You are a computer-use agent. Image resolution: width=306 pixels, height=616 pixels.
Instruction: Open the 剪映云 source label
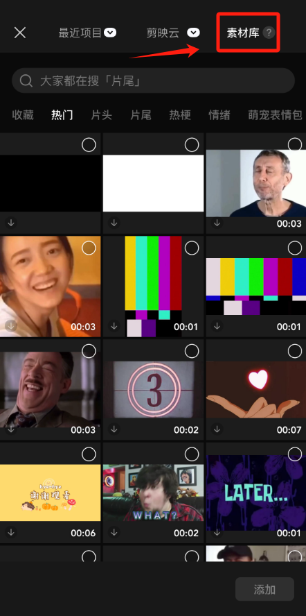pyautogui.click(x=163, y=33)
